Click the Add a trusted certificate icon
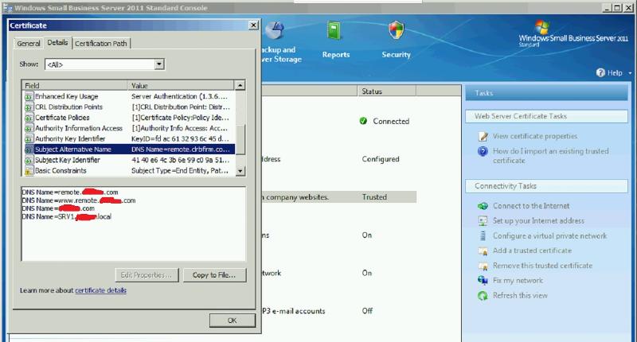The image size is (637, 342). pyautogui.click(x=483, y=251)
